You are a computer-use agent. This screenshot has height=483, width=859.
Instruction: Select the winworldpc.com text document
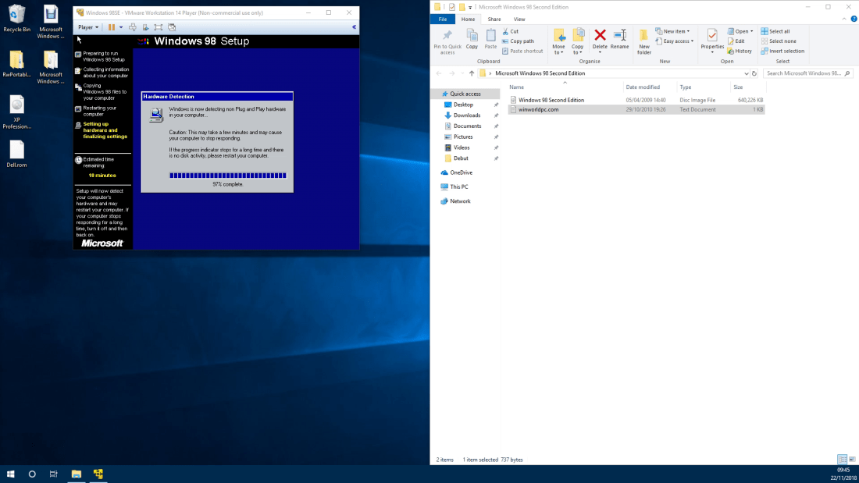click(x=636, y=109)
